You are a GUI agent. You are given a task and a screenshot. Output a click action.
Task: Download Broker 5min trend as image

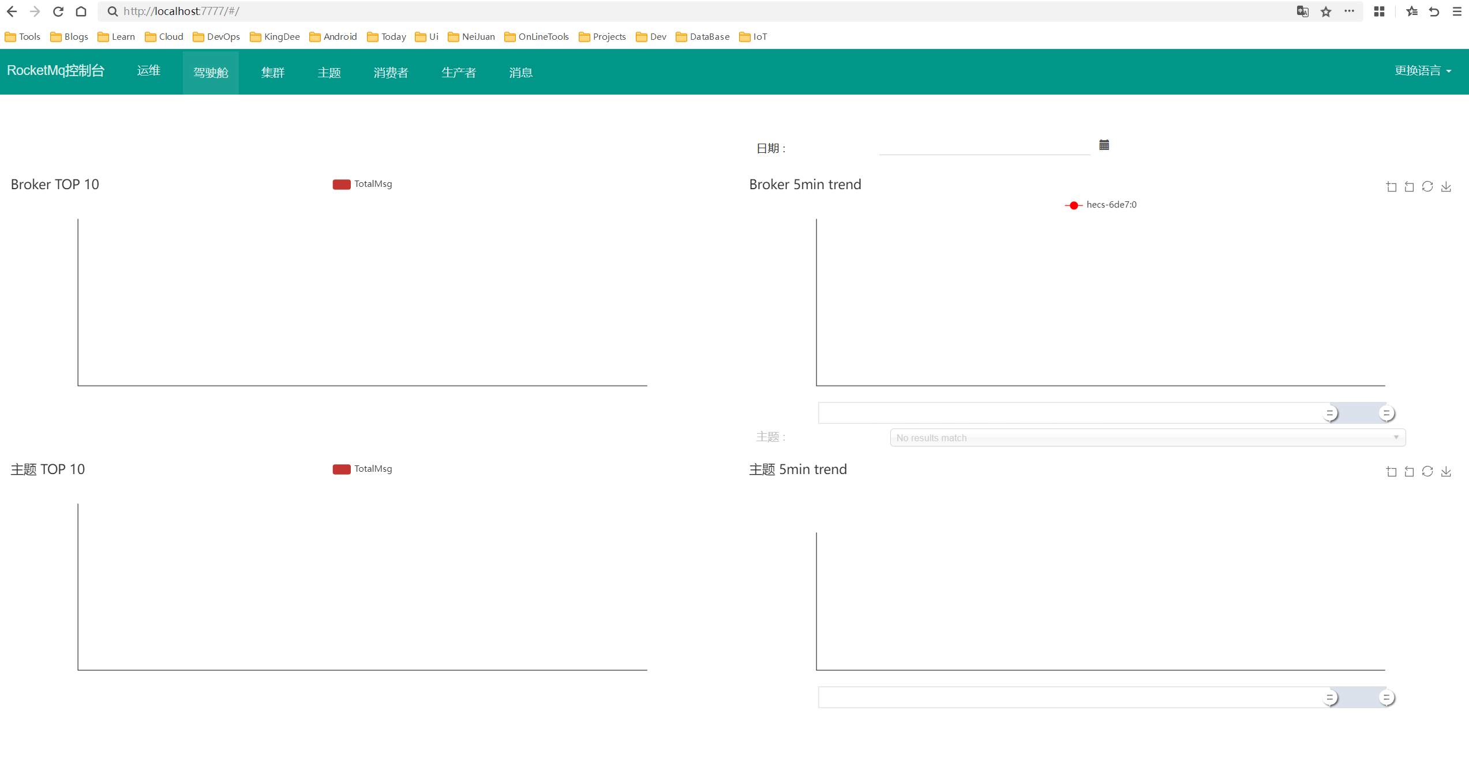pos(1446,186)
